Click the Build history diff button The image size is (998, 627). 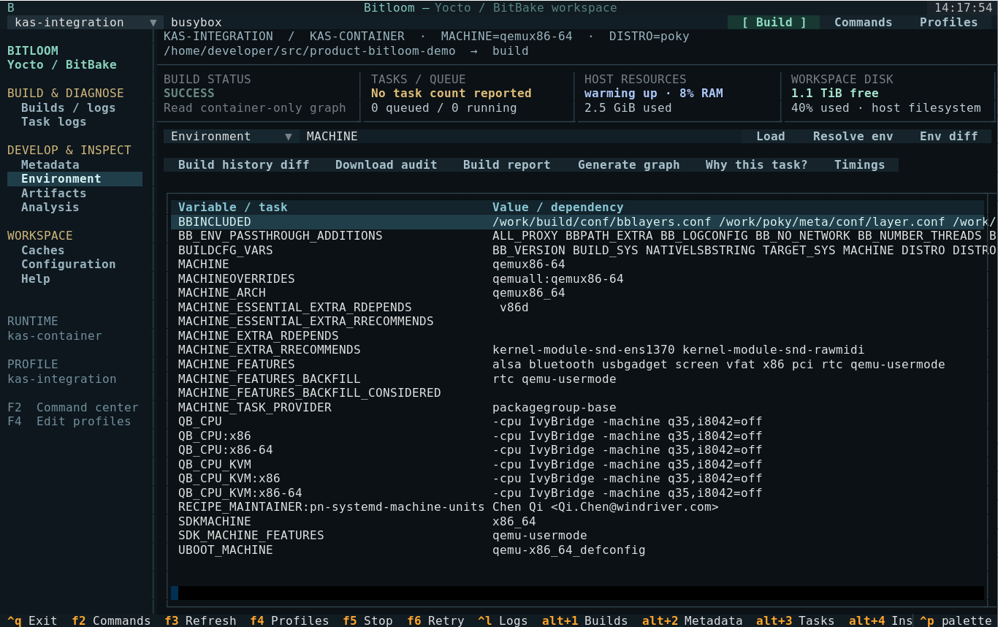[x=243, y=165]
